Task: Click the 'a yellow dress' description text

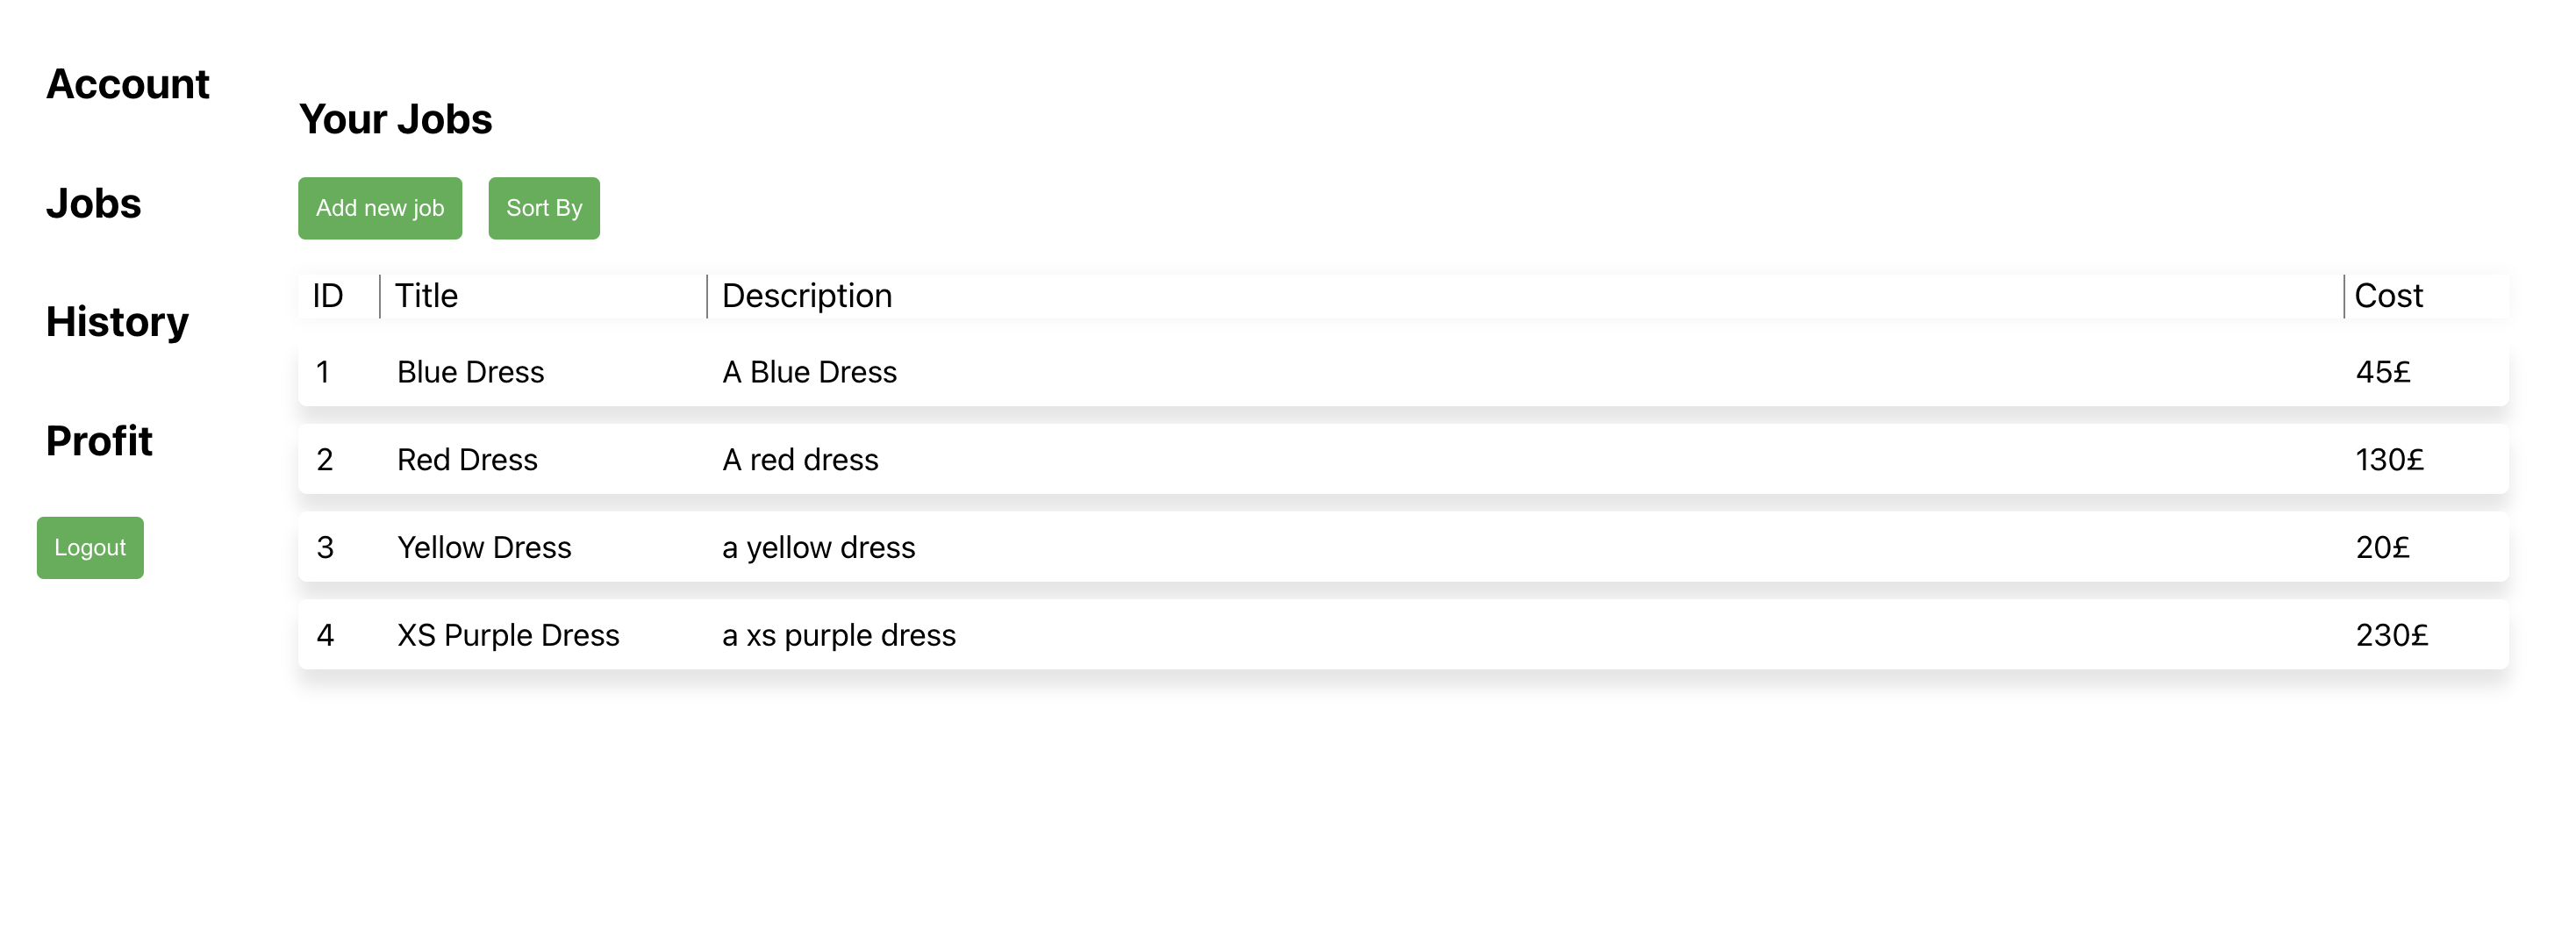Action: (818, 548)
